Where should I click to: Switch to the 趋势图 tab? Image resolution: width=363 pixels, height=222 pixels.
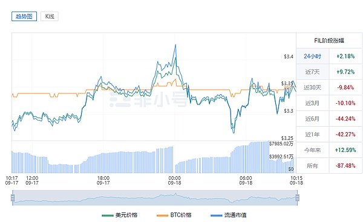[24, 16]
